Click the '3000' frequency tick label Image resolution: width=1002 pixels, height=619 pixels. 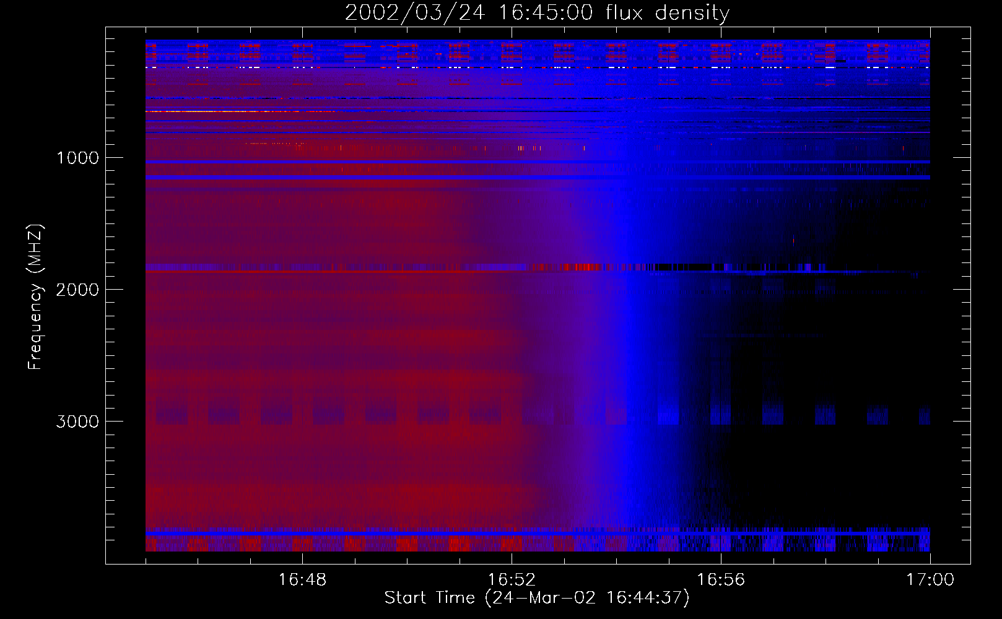tap(77, 422)
